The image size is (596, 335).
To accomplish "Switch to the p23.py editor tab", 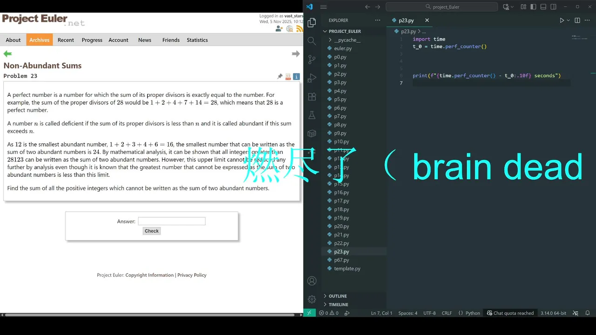I will pyautogui.click(x=406, y=20).
